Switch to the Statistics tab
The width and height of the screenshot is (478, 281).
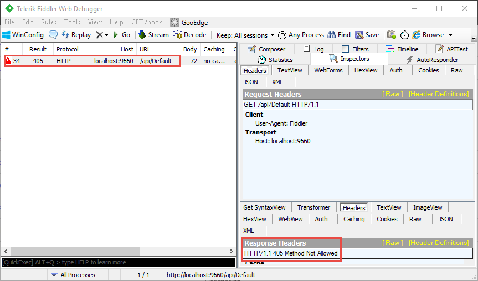click(275, 60)
